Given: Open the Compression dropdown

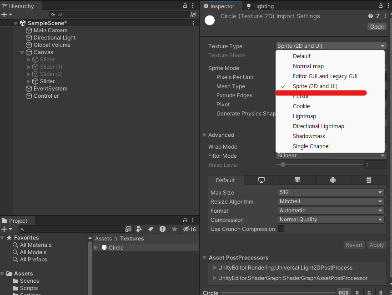Looking at the screenshot, I should click(331, 220).
